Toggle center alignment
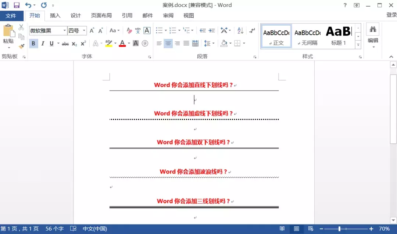Viewport: 397px width, 234px height. pos(168,43)
